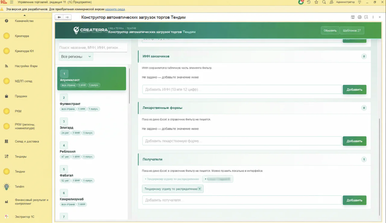The image size is (386, 223).
Task: Click the Администратор user icon
Action: click(x=331, y=2)
